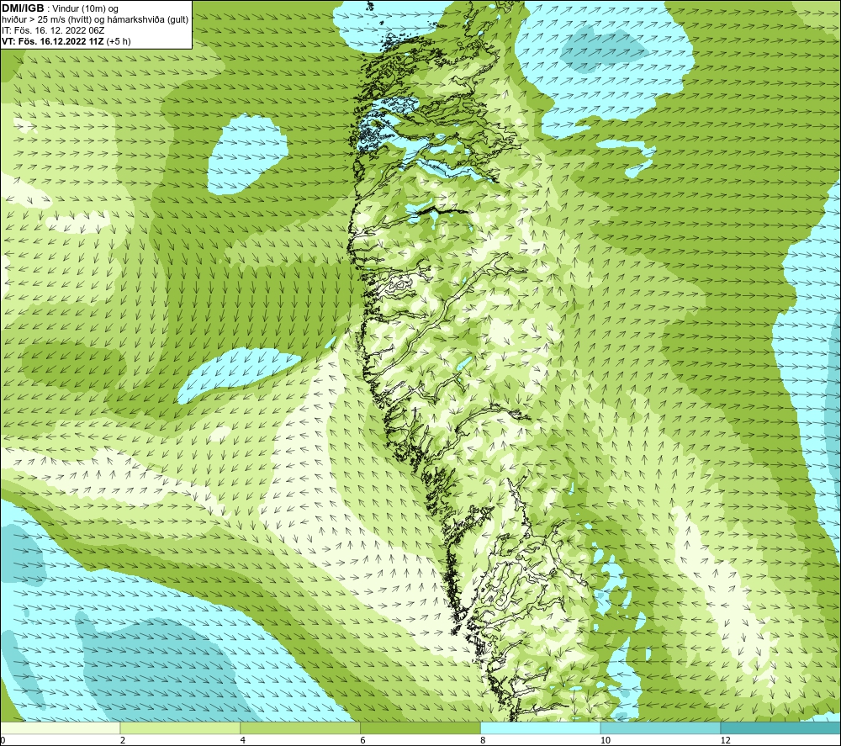The image size is (841, 746).
Task: Click the legend scale label 10
Action: tap(605, 740)
